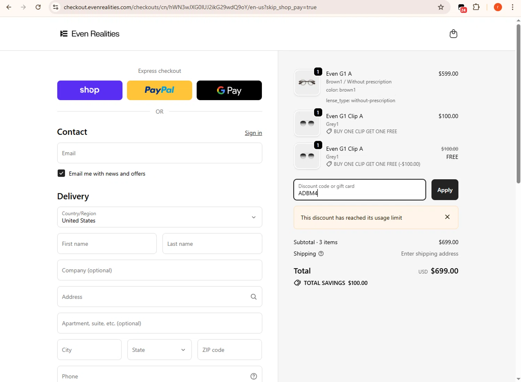Viewport: 521px width, 382px height.
Task: Click "This discount has reached its usage limit"
Action: coord(351,218)
